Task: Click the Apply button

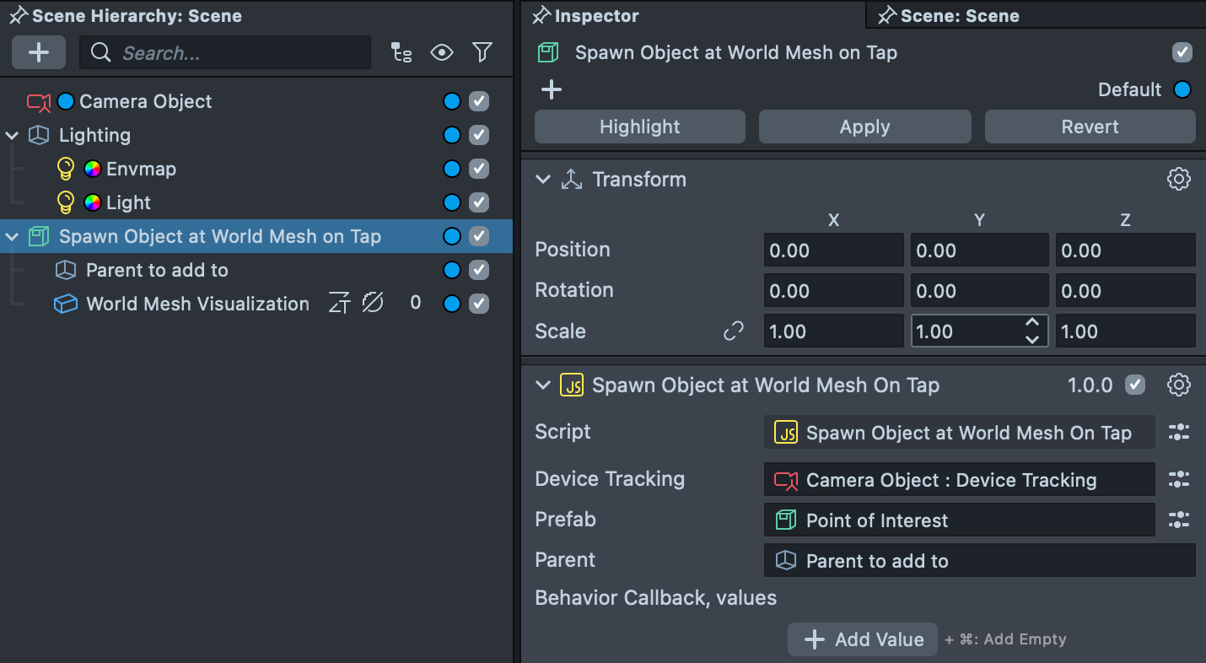Action: [x=864, y=127]
